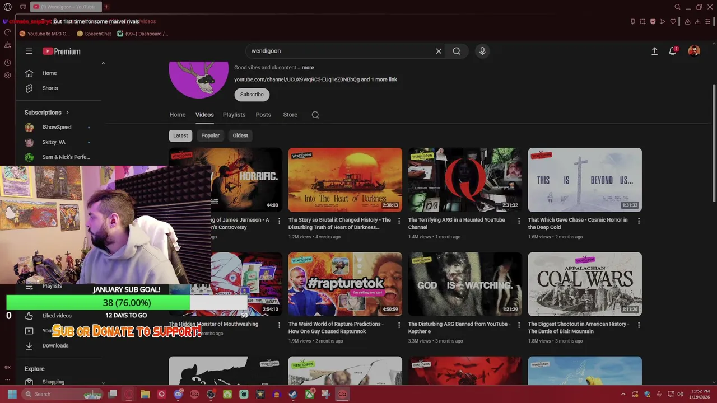This screenshot has height=403, width=717.
Task: Open options for Heart of Darkness video
Action: (399, 221)
